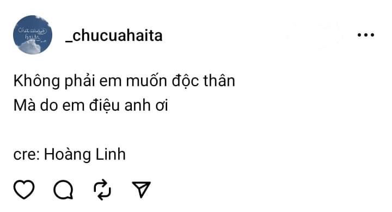Send this thread using the arrow icon
Viewport: 392px width, 212px height.
pyautogui.click(x=141, y=190)
